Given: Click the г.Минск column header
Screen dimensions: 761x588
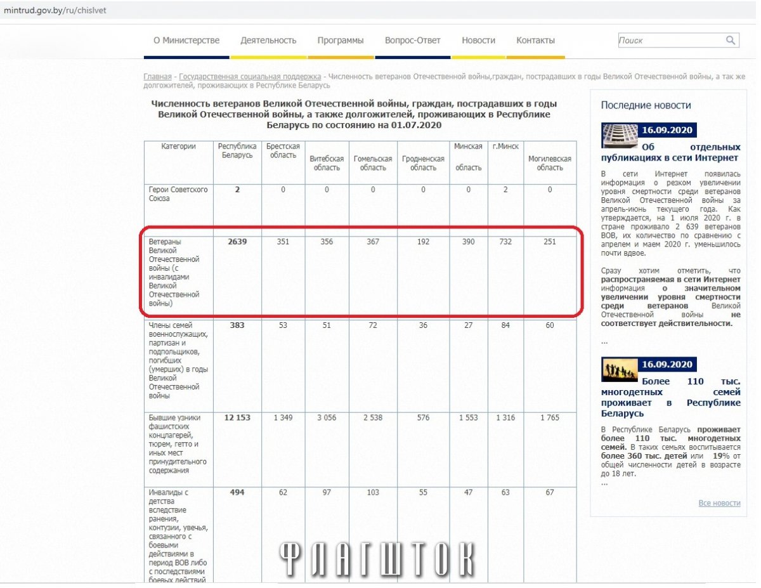Looking at the screenshot, I should [506, 147].
